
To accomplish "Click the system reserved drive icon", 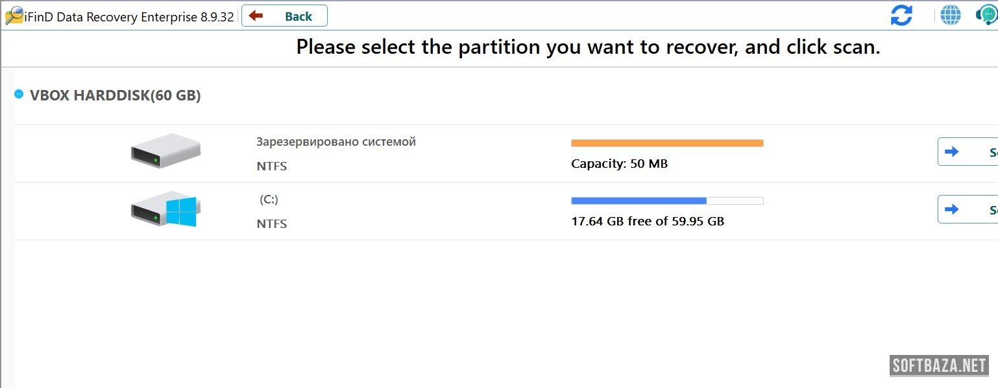I will 165,150.
